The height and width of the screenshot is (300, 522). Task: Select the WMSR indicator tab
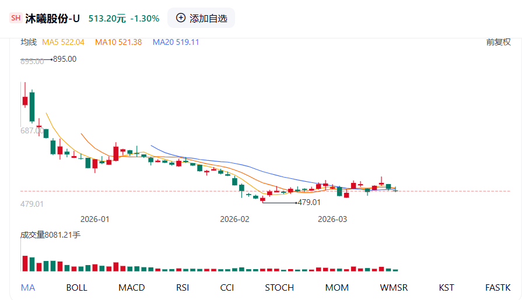(x=394, y=287)
